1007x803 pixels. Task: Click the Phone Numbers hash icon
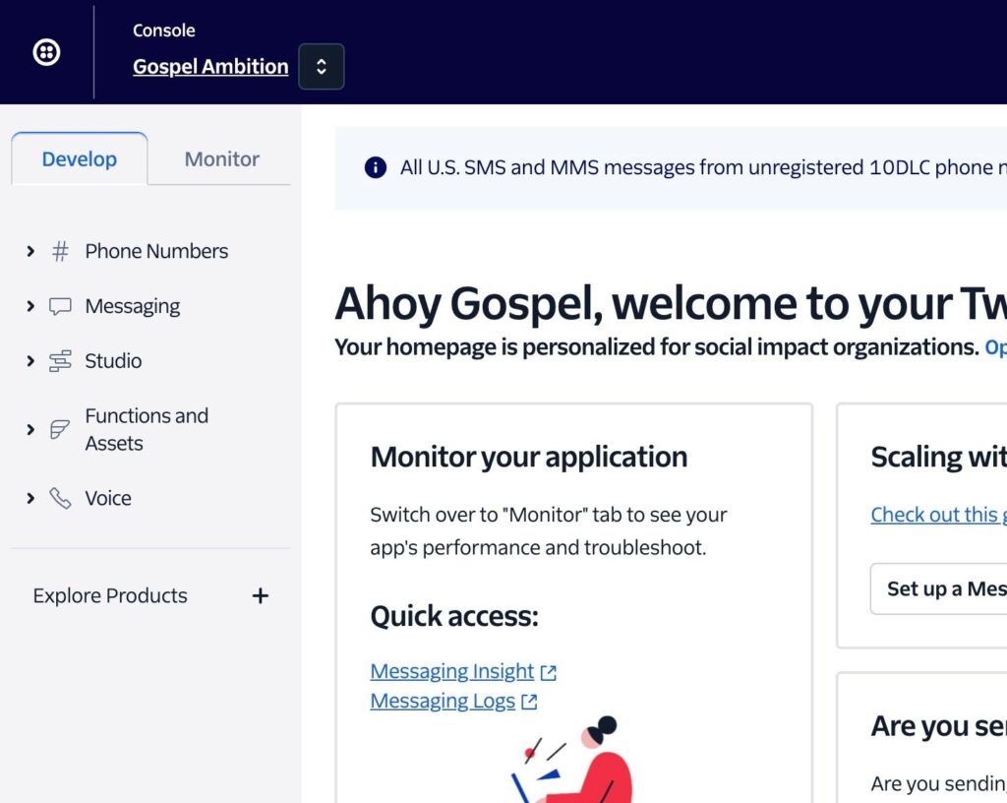[x=60, y=252]
